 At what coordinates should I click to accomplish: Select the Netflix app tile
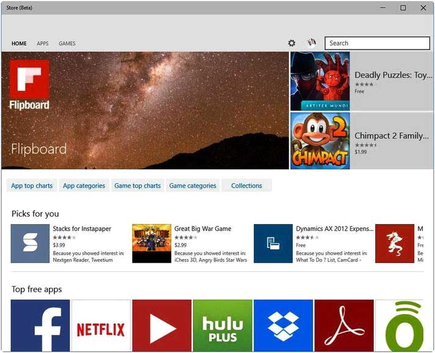point(101,326)
